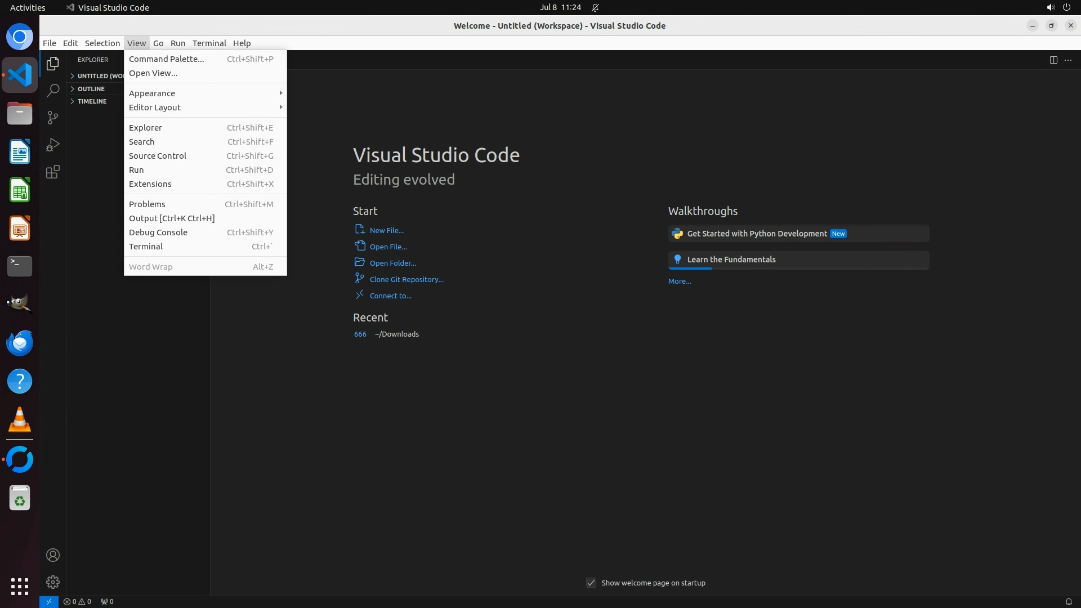The width and height of the screenshot is (1081, 608).
Task: Click the Clone Git Repository link
Action: pyautogui.click(x=406, y=279)
